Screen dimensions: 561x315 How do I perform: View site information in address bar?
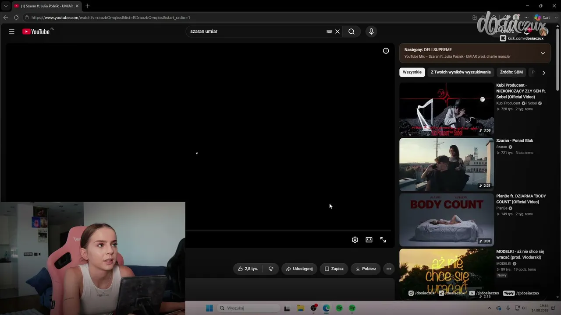[x=27, y=17]
